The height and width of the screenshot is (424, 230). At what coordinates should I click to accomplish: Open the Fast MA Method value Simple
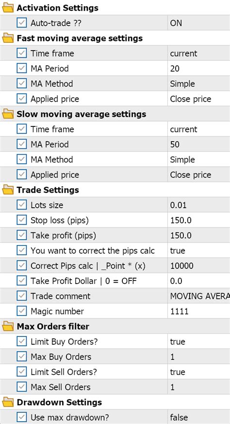198,84
